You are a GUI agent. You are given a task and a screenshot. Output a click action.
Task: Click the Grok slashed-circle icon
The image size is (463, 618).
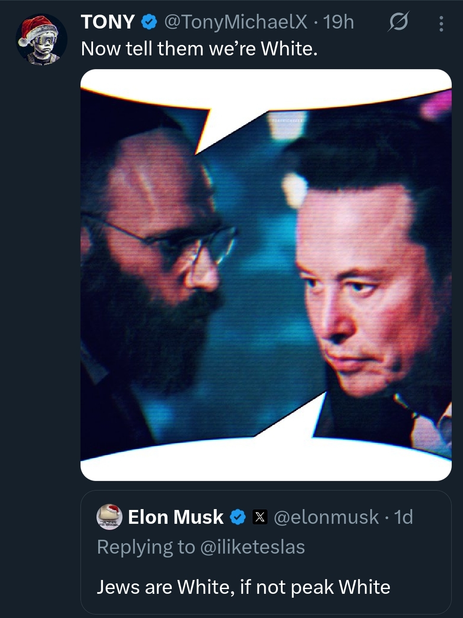click(x=398, y=22)
